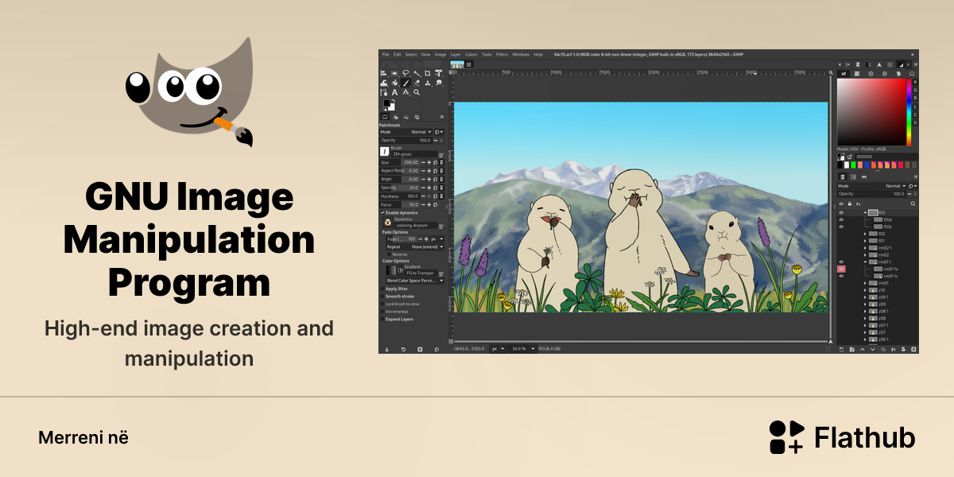Select the Paintbrush tool in the toolbox

405,83
